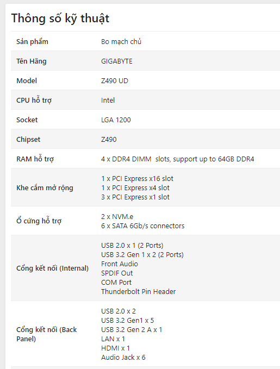Click the 'Tên Hãng' label

pyautogui.click(x=32, y=61)
